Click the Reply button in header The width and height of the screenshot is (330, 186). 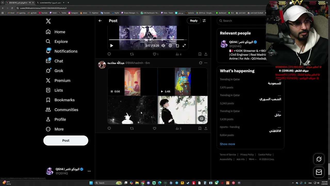[x=194, y=21]
